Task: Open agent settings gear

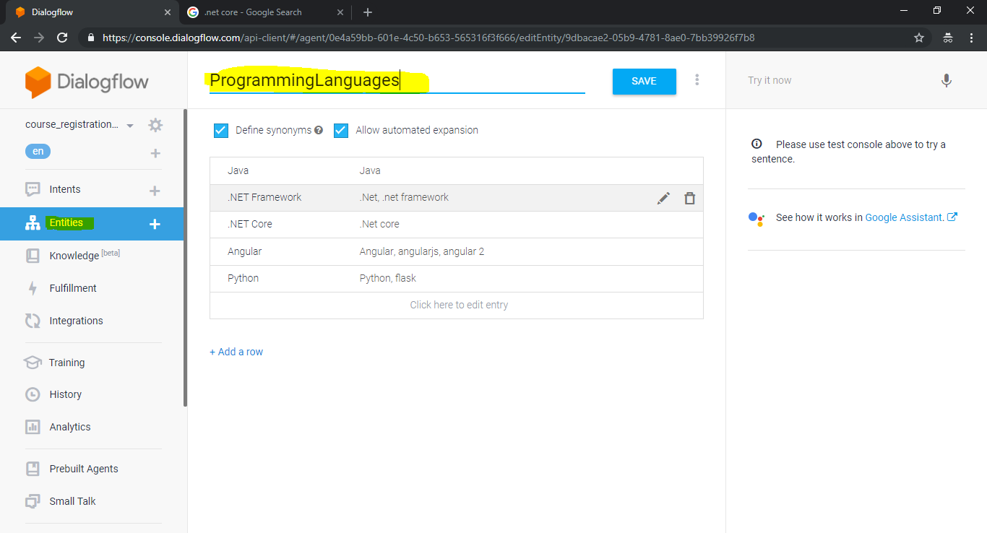Action: [x=155, y=124]
